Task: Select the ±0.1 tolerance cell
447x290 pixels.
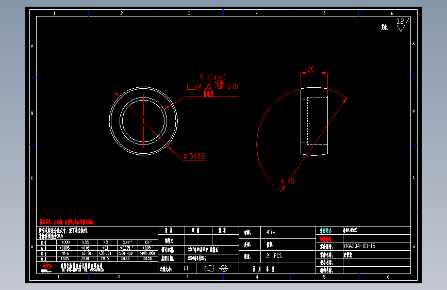Action: tap(106, 248)
